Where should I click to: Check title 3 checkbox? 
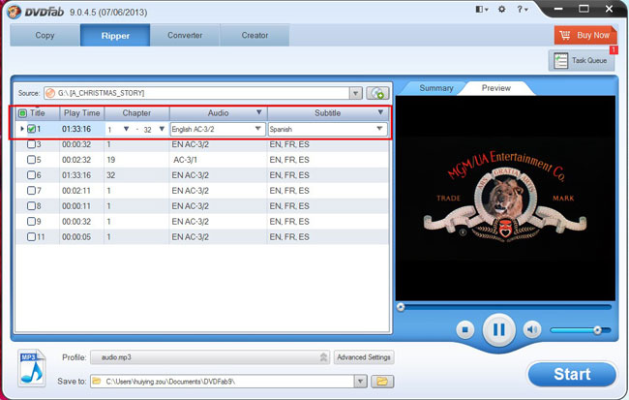(31, 144)
